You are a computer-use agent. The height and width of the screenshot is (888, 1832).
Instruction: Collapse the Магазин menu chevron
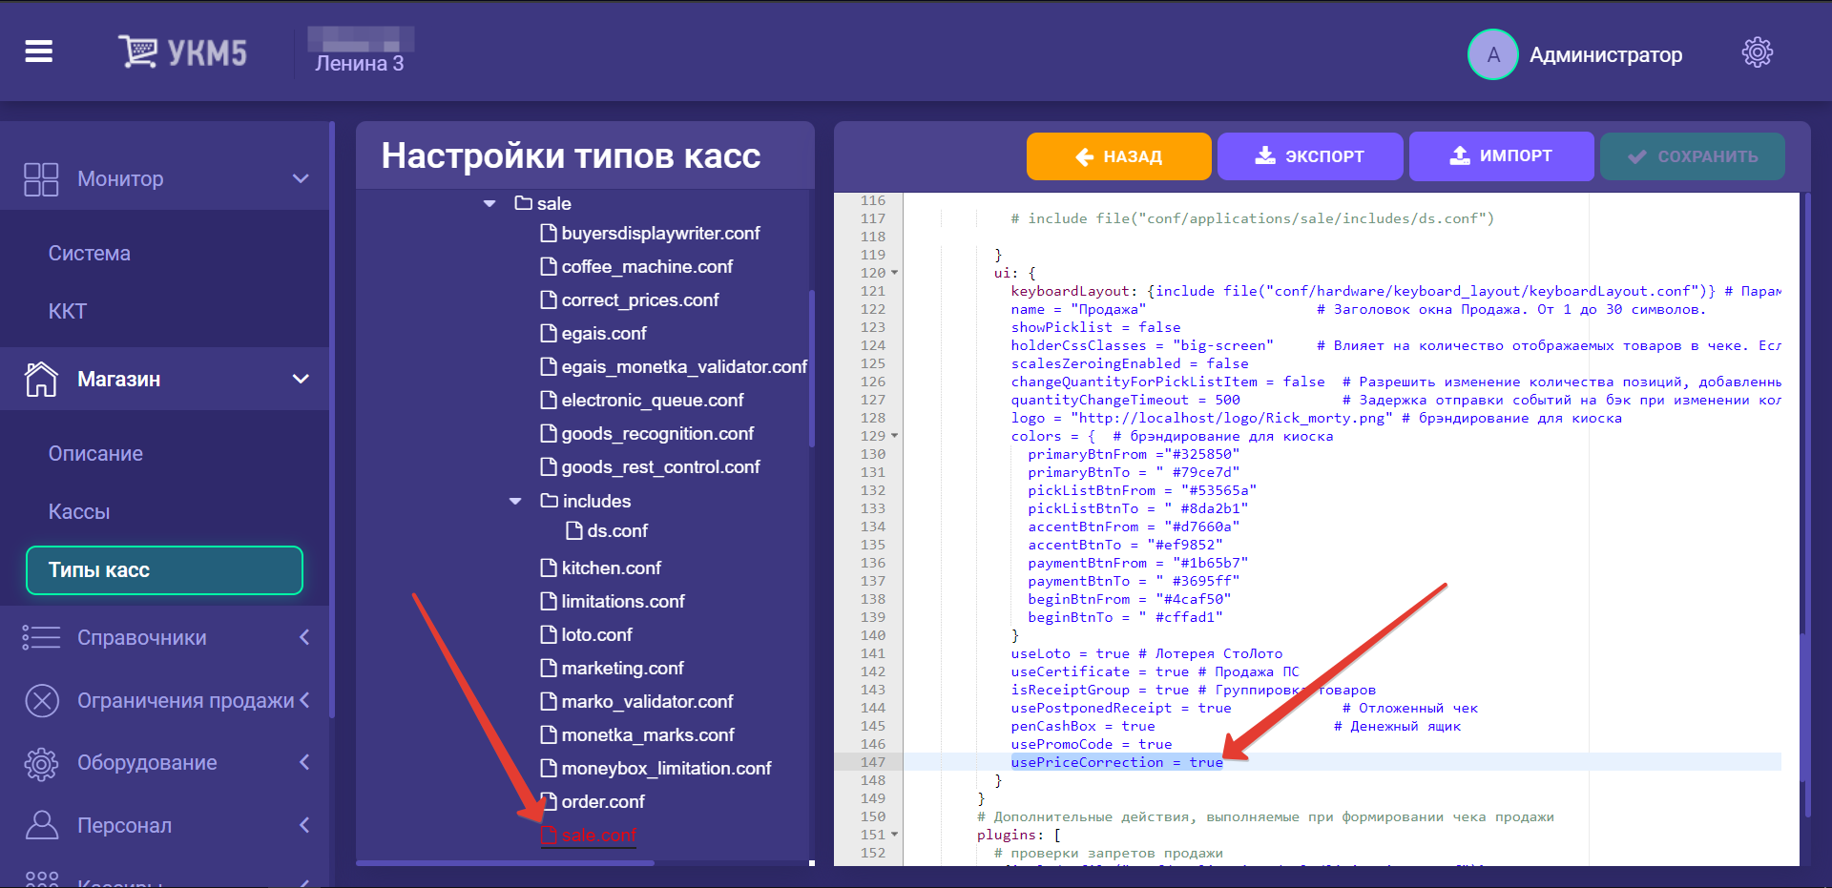pos(301,379)
